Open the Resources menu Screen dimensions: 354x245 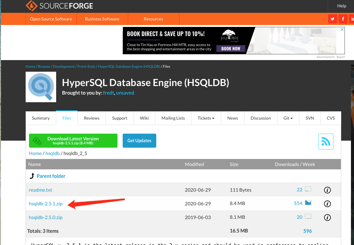[x=154, y=19]
